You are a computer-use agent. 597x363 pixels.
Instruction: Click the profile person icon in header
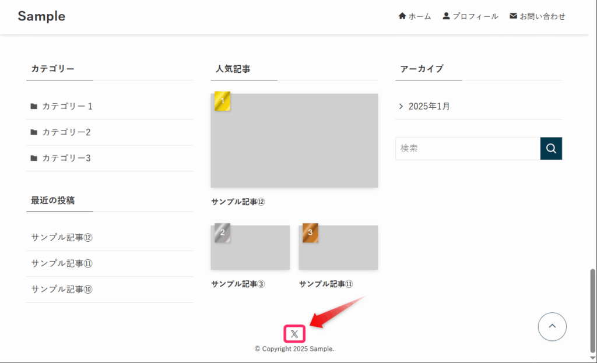tap(446, 16)
